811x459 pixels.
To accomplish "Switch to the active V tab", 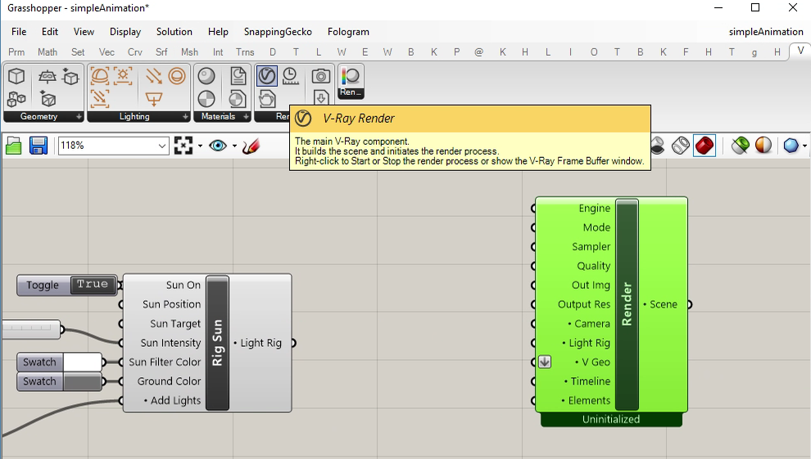I will click(x=800, y=51).
